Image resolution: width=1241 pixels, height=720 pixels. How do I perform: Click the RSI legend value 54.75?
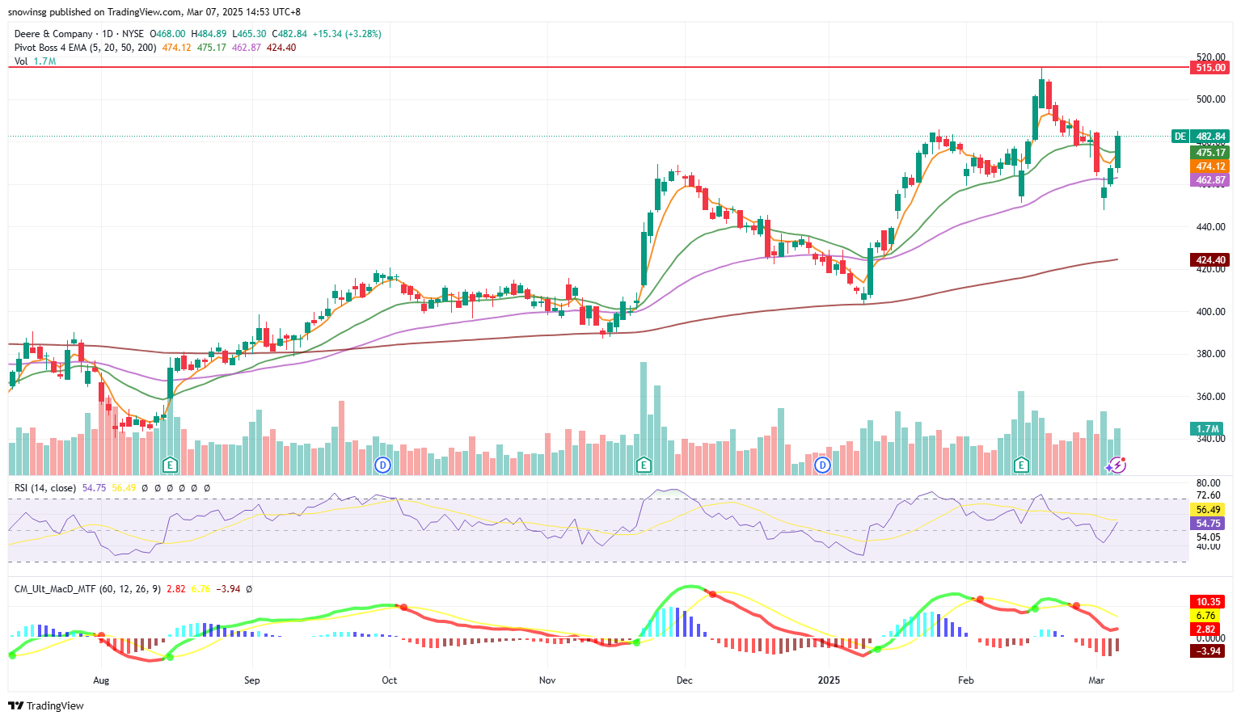94,488
